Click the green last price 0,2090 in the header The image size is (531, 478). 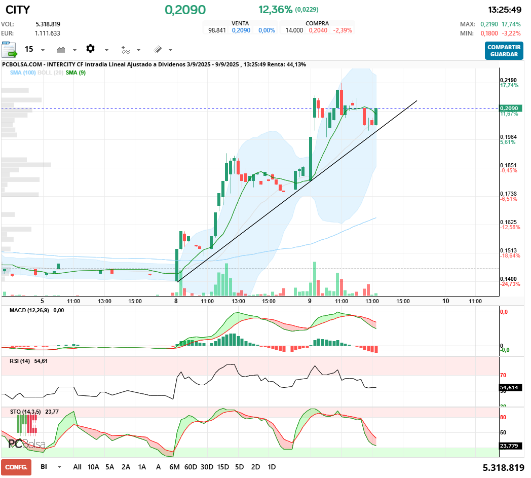click(185, 10)
